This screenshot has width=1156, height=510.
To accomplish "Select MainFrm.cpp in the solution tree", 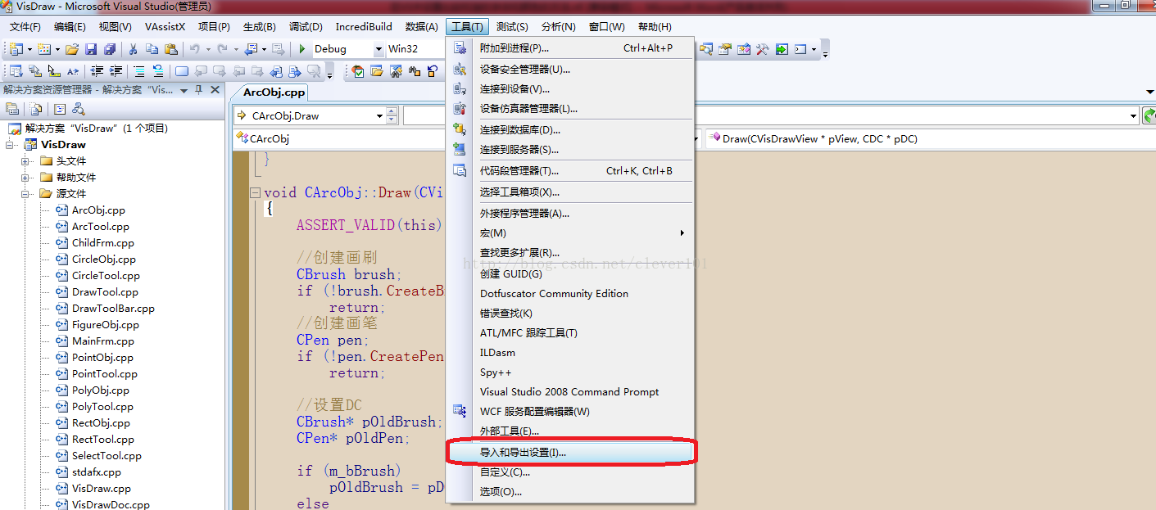I will point(102,341).
